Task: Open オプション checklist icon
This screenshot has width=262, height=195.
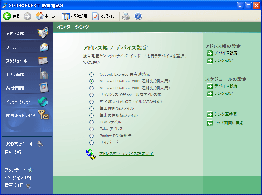Action: coord(96,16)
